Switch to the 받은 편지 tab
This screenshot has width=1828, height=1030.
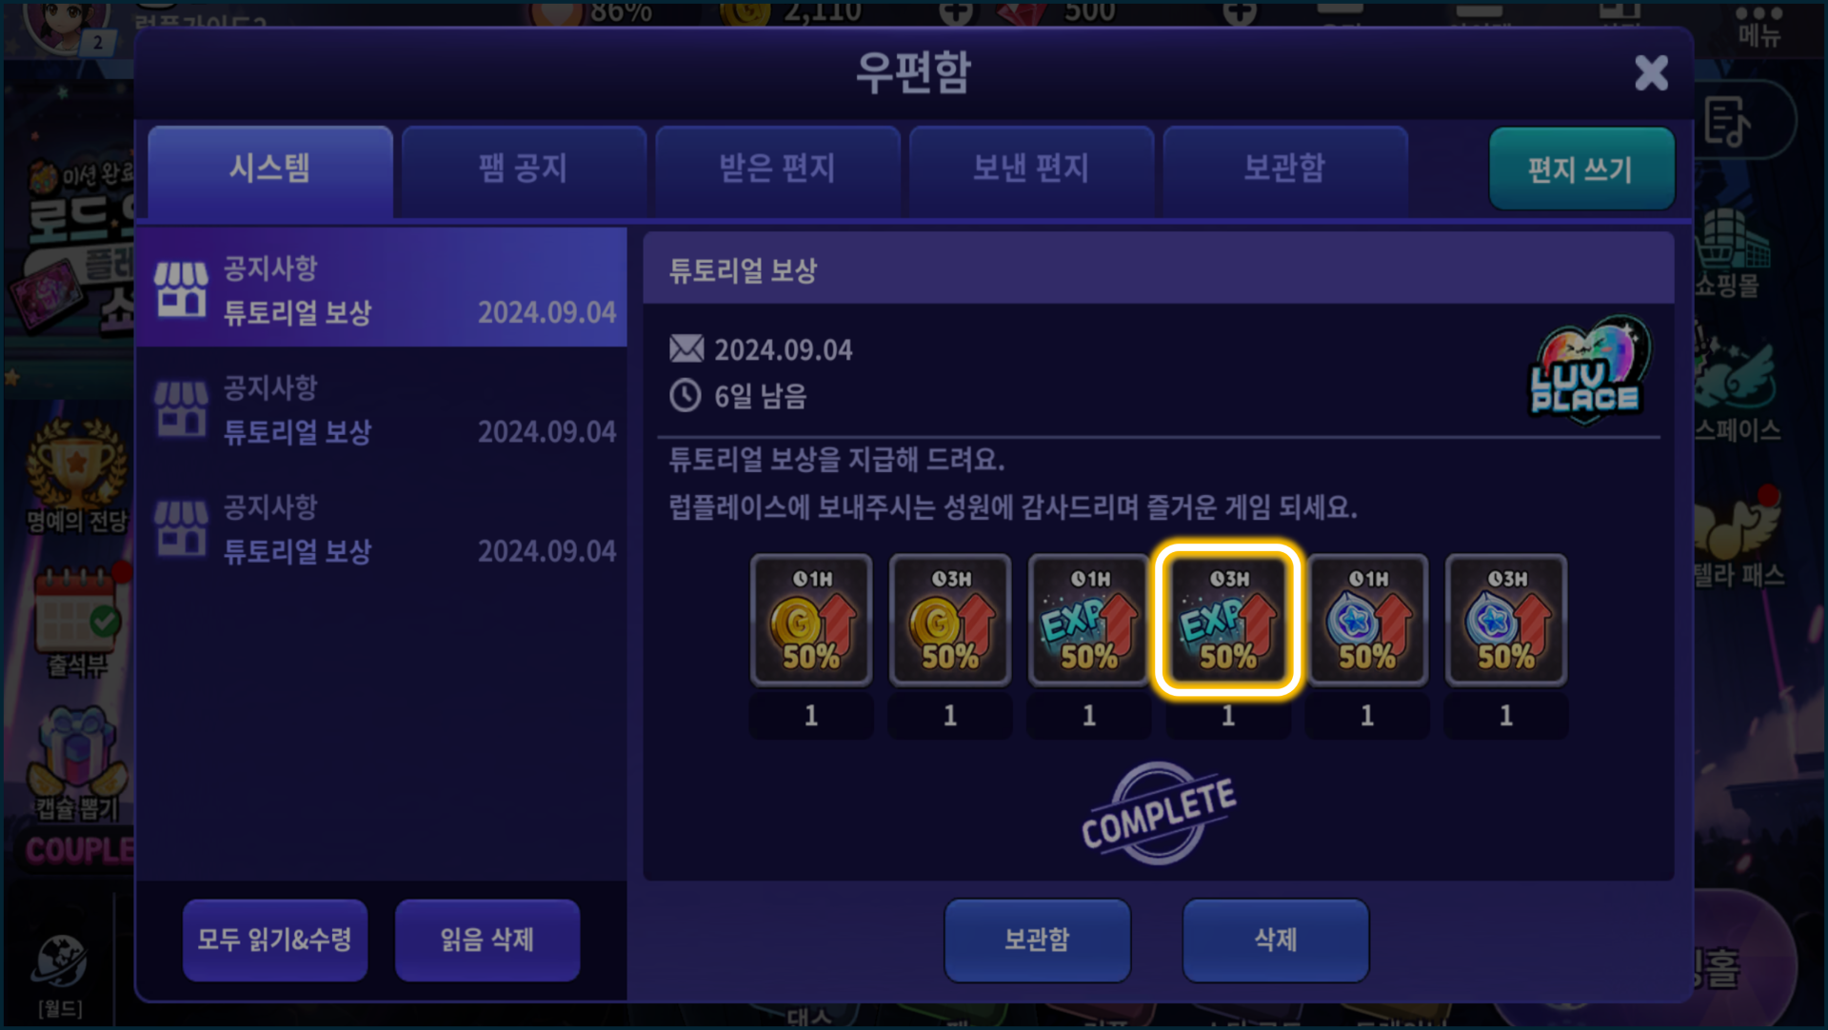777,168
